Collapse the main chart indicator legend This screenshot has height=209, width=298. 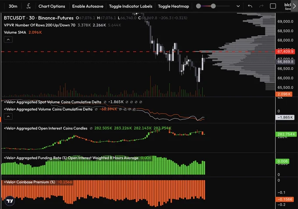[8, 40]
